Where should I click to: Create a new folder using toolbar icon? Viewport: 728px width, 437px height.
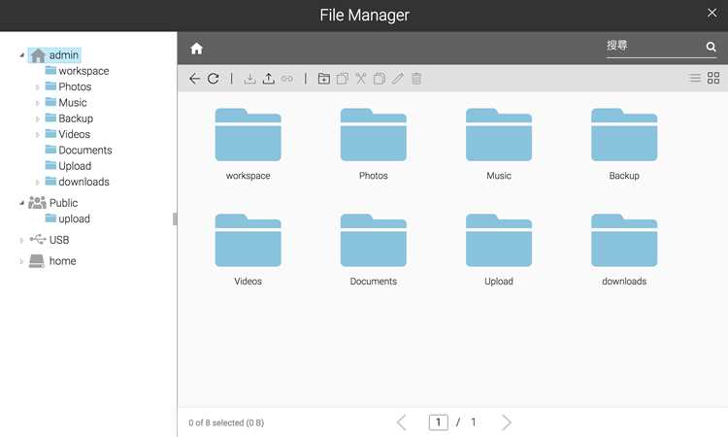pyautogui.click(x=324, y=79)
